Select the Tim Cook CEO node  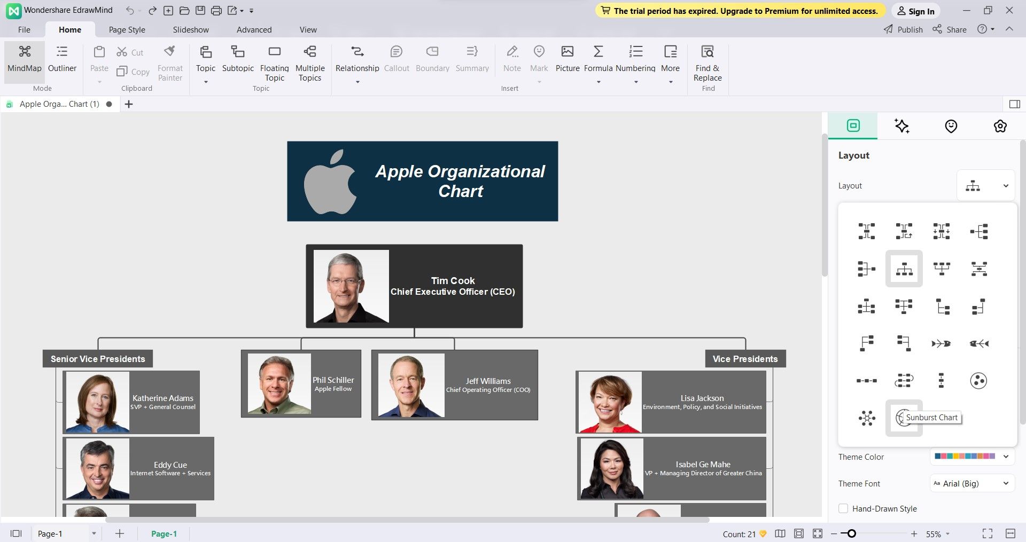[x=414, y=286]
